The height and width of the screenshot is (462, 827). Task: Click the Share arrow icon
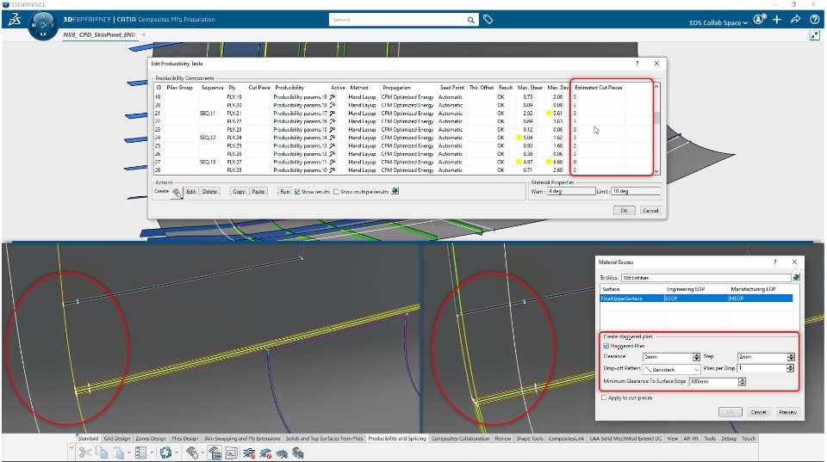point(795,20)
